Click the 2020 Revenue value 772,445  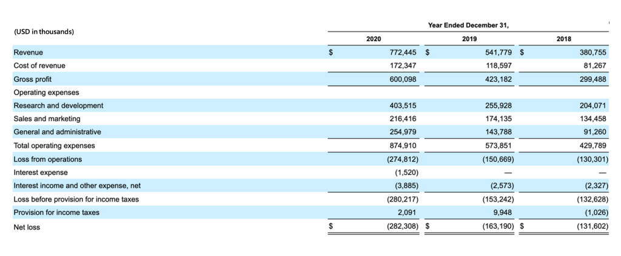pos(402,53)
